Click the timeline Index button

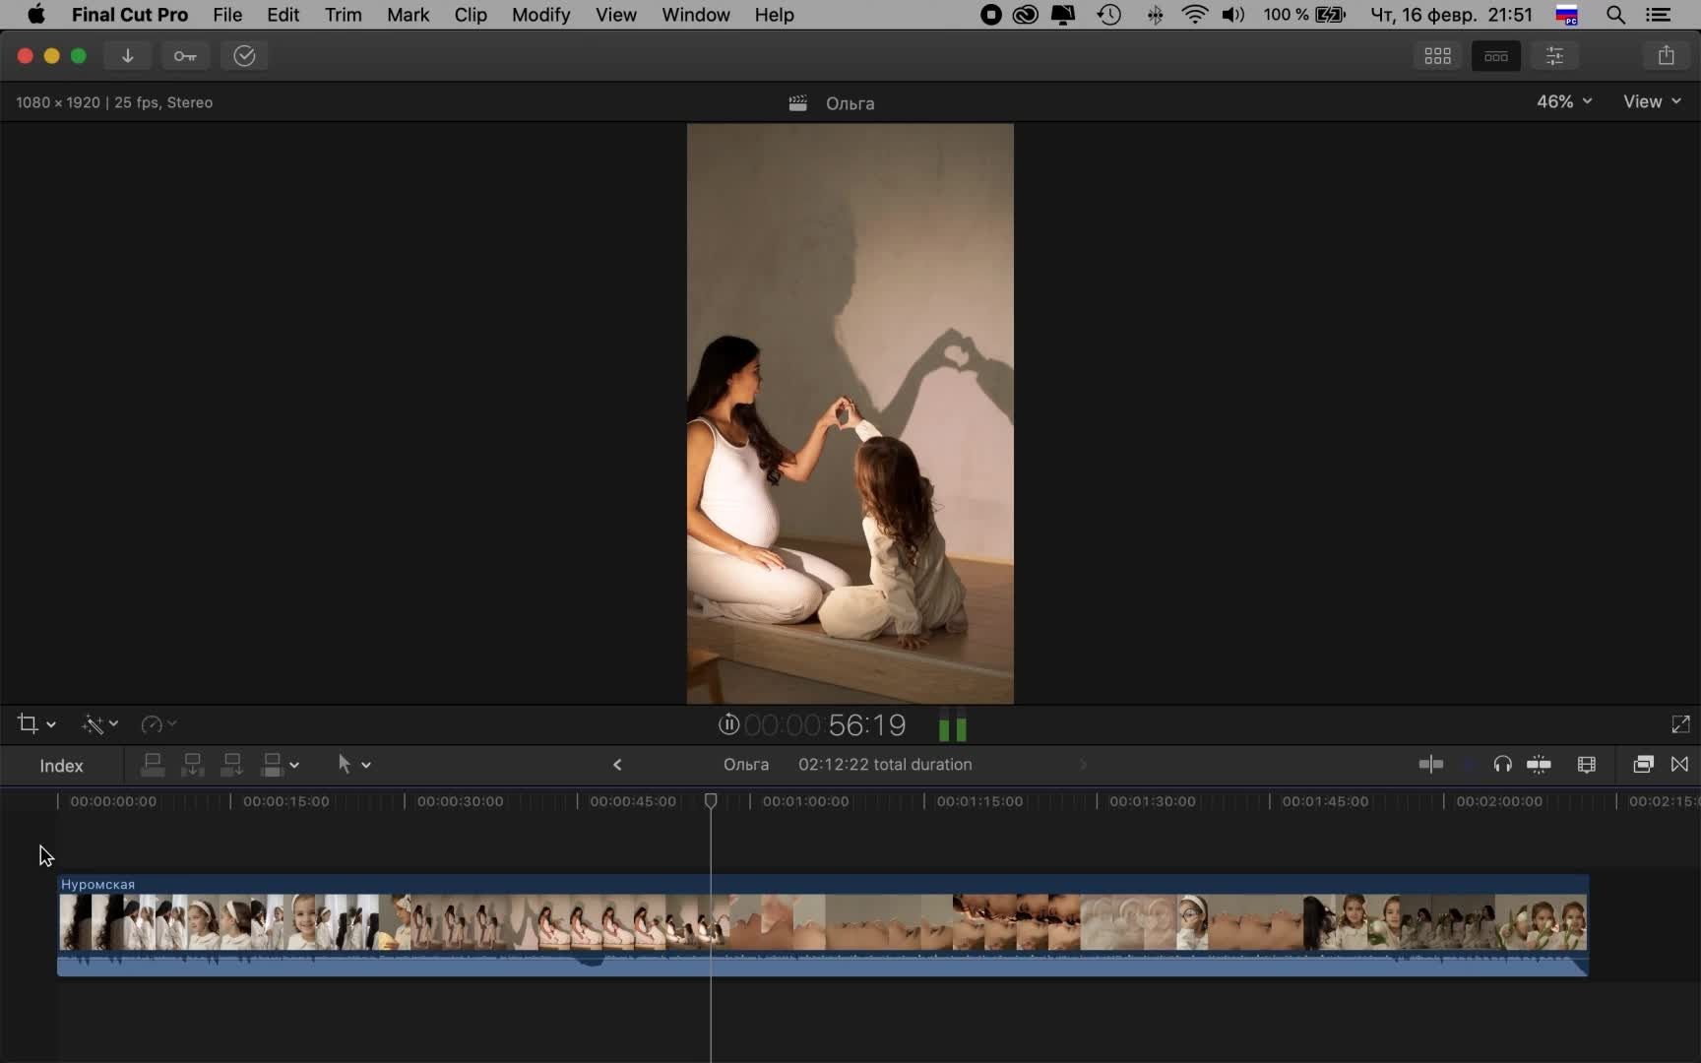point(61,766)
